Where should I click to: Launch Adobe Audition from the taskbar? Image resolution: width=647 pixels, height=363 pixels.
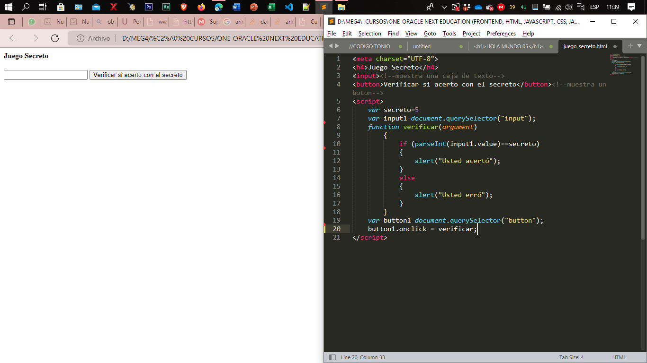(166, 7)
